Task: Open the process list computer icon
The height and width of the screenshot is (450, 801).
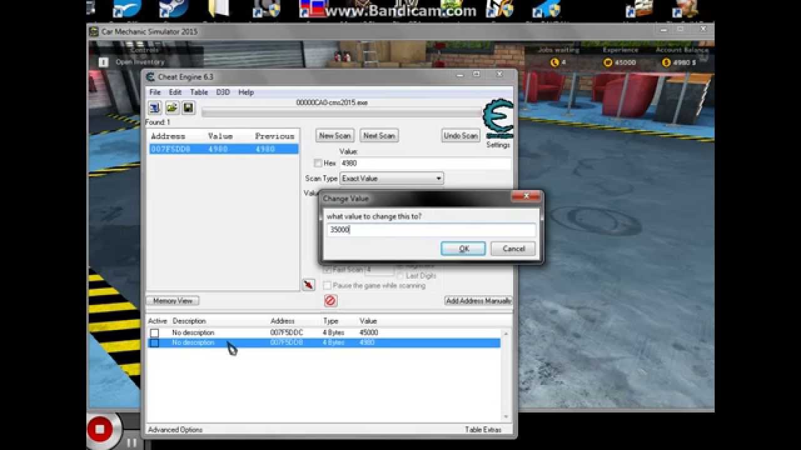Action: 155,107
